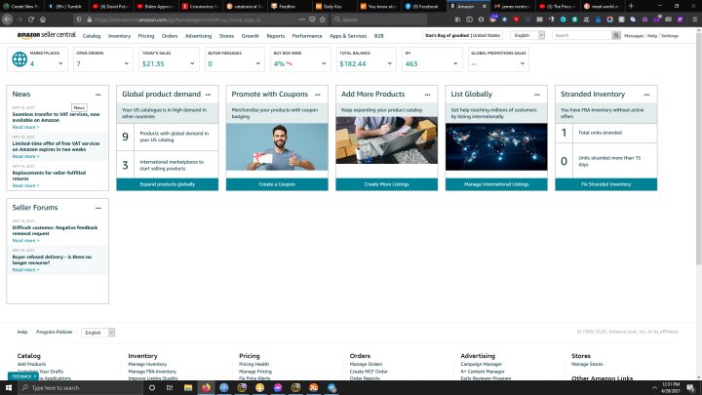Switch to the Facebook browser tab
Image resolution: width=702 pixels, height=395 pixels.
tap(422, 6)
